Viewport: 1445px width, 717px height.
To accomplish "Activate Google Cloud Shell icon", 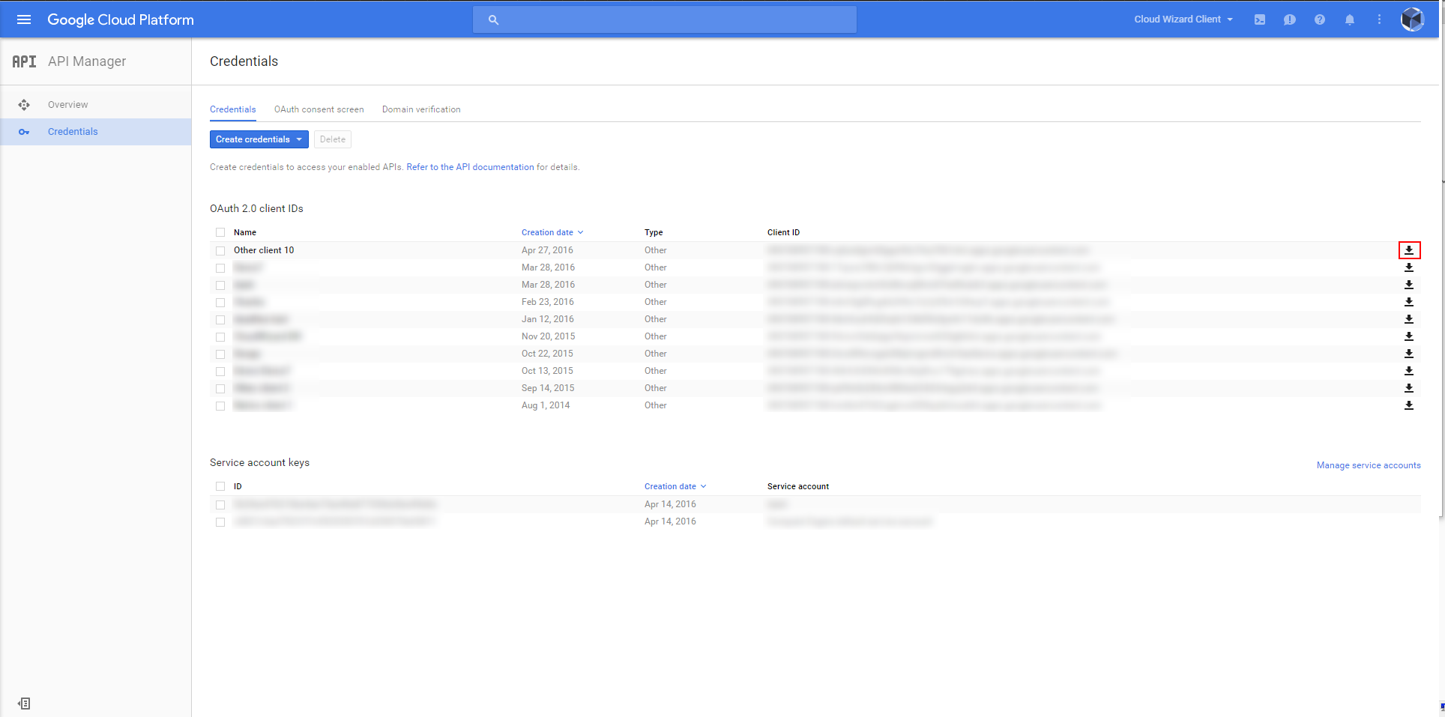I will pyautogui.click(x=1260, y=19).
